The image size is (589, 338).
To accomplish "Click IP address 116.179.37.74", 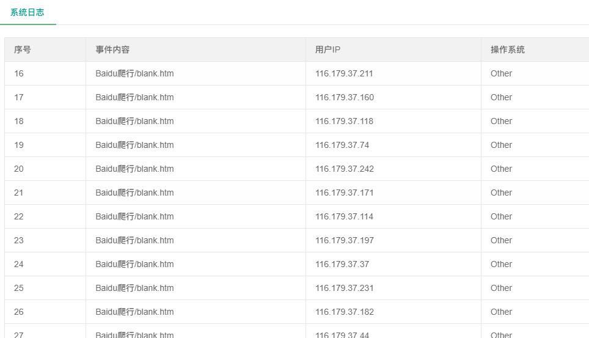I will 342,145.
